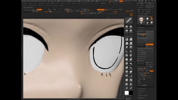Click the ディバイド divide button

pos(141,45)
